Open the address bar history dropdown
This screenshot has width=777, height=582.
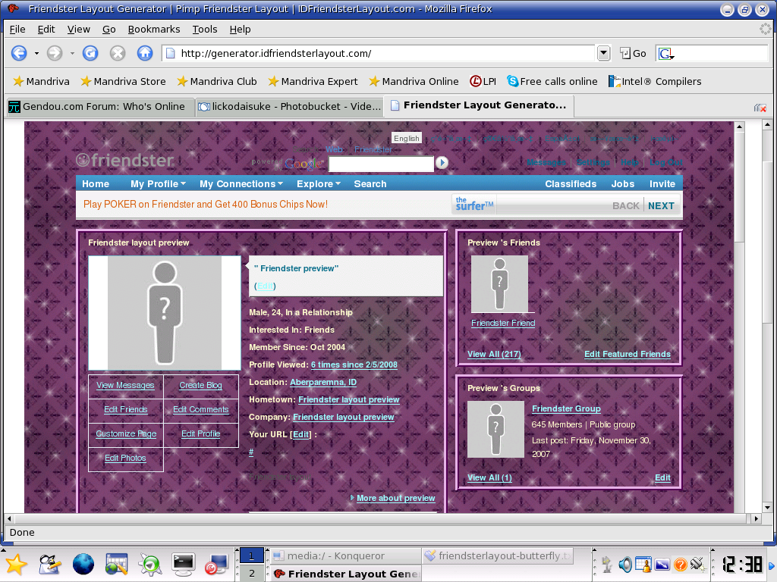(x=603, y=53)
